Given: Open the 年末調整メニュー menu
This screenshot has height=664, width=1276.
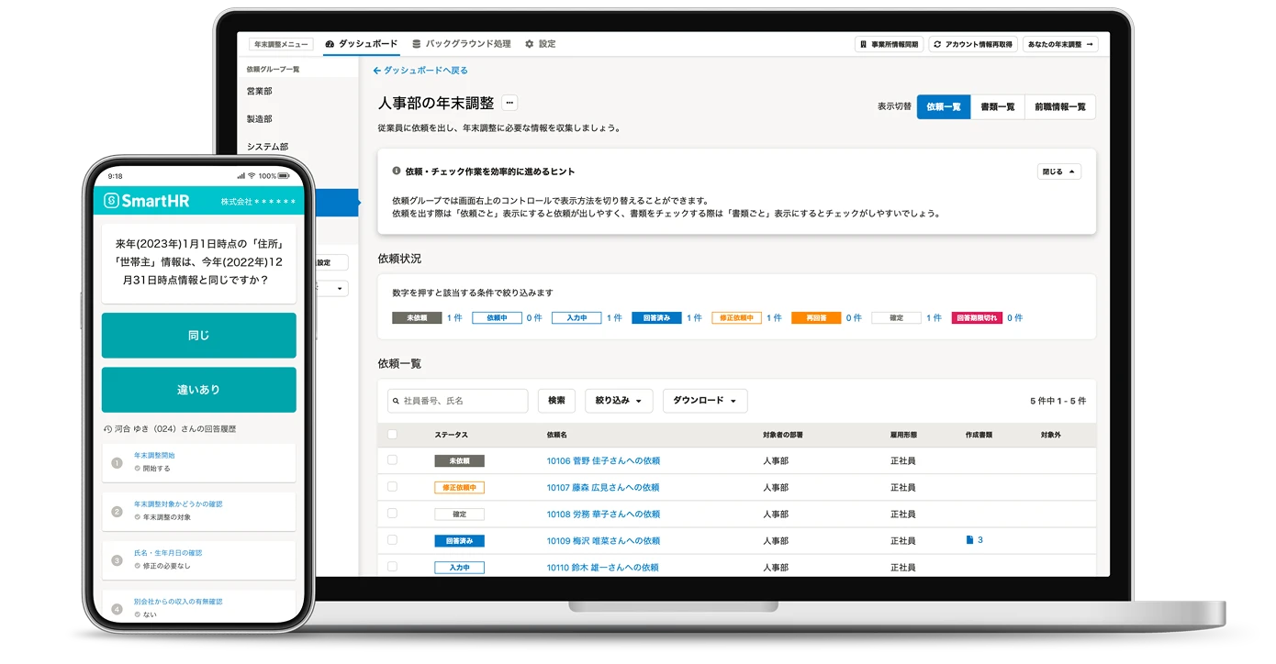Looking at the screenshot, I should (x=281, y=44).
